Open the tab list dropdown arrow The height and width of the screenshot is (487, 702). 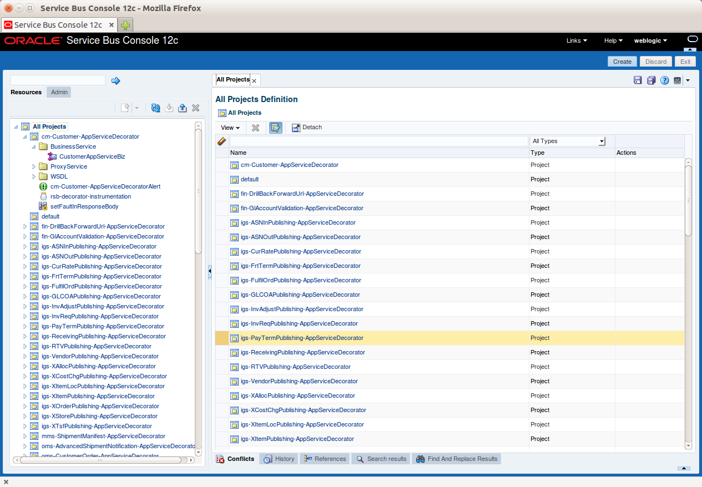(x=688, y=80)
